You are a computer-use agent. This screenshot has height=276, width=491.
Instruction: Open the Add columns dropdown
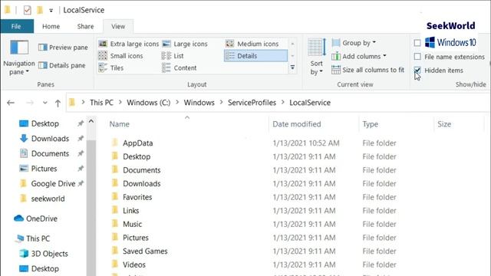359,56
